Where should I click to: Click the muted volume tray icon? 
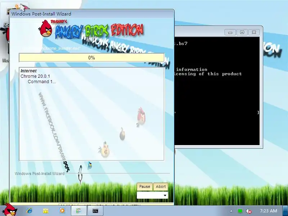point(248,211)
